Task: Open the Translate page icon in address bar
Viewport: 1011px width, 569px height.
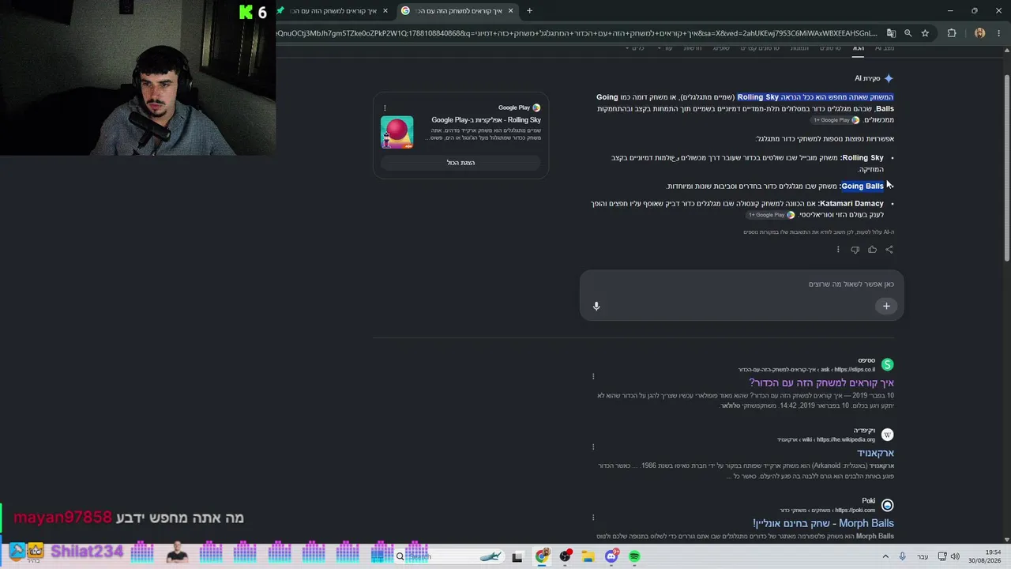Action: pos(891,33)
